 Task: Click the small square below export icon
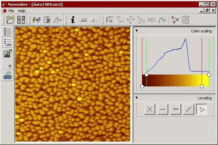tap(10, 66)
